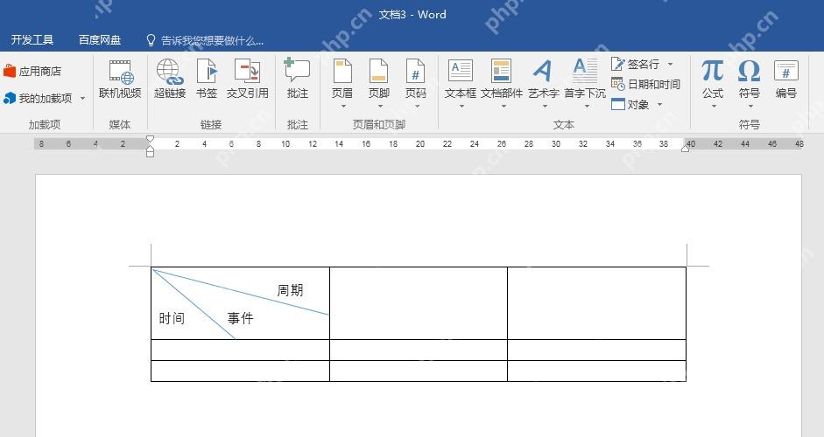Expand the 公式 dropdown arrow

click(x=714, y=106)
